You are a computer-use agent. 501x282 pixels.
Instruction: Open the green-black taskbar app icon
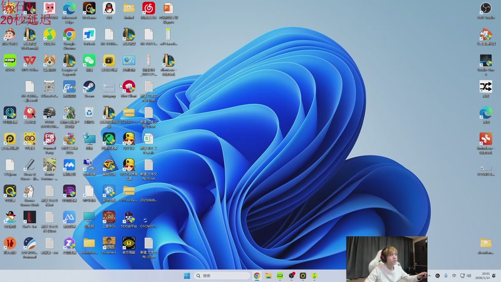pos(280,276)
